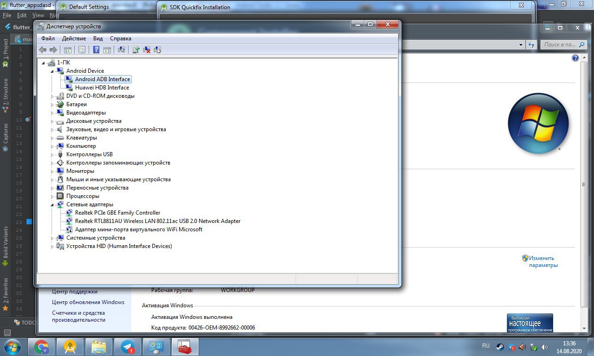This screenshot has width=594, height=356.
Task: Click the blue Help question-mark toolbar icon
Action: click(97, 50)
